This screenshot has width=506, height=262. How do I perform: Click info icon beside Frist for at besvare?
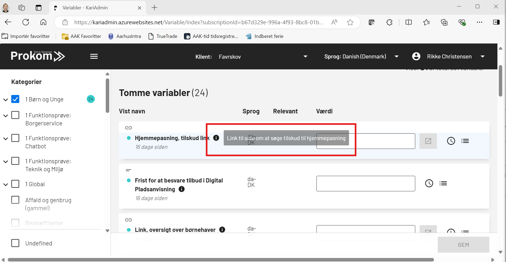[x=182, y=189]
